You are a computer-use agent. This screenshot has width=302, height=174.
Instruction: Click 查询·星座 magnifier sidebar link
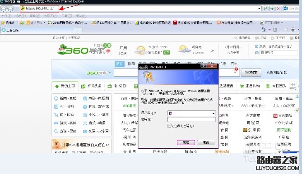tap(65, 131)
